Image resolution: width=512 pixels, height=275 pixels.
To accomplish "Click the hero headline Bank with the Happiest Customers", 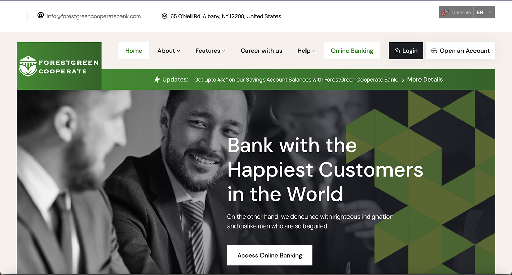I will coord(325,169).
